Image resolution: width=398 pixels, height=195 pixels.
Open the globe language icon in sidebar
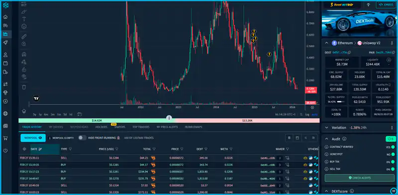click(x=5, y=113)
